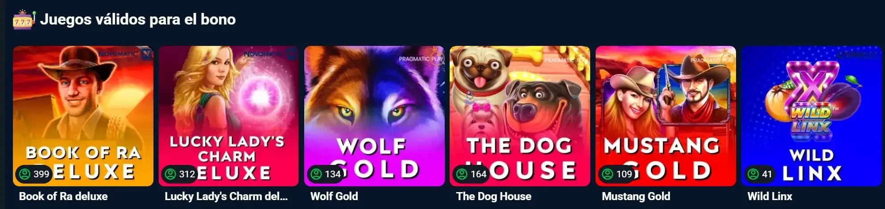Click the Mustang Gold title text
The height and width of the screenshot is (209, 885).
click(x=636, y=197)
